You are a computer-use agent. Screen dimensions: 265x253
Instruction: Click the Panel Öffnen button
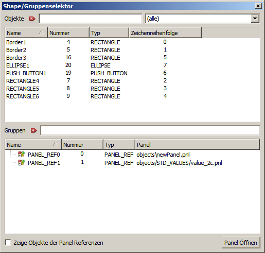(x=241, y=243)
